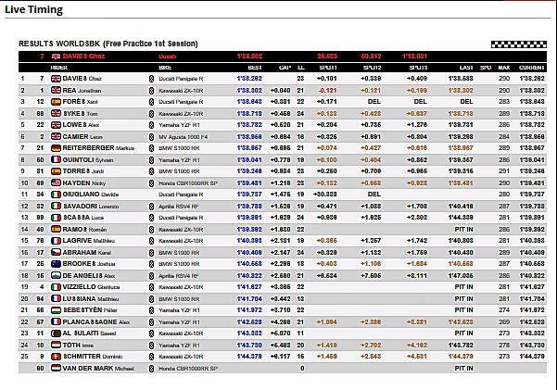Screen dimensions: 557x390
Task: Click the French flag next to GUINTOLI Sylvain
Action: [x=56, y=160]
